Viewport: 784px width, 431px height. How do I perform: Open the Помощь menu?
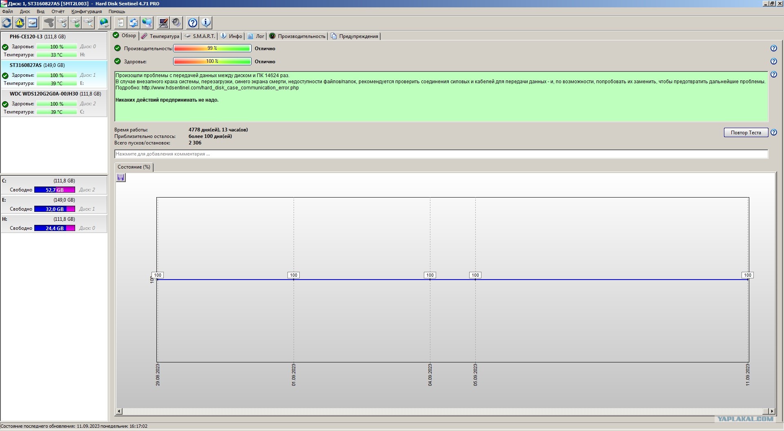pyautogui.click(x=117, y=11)
